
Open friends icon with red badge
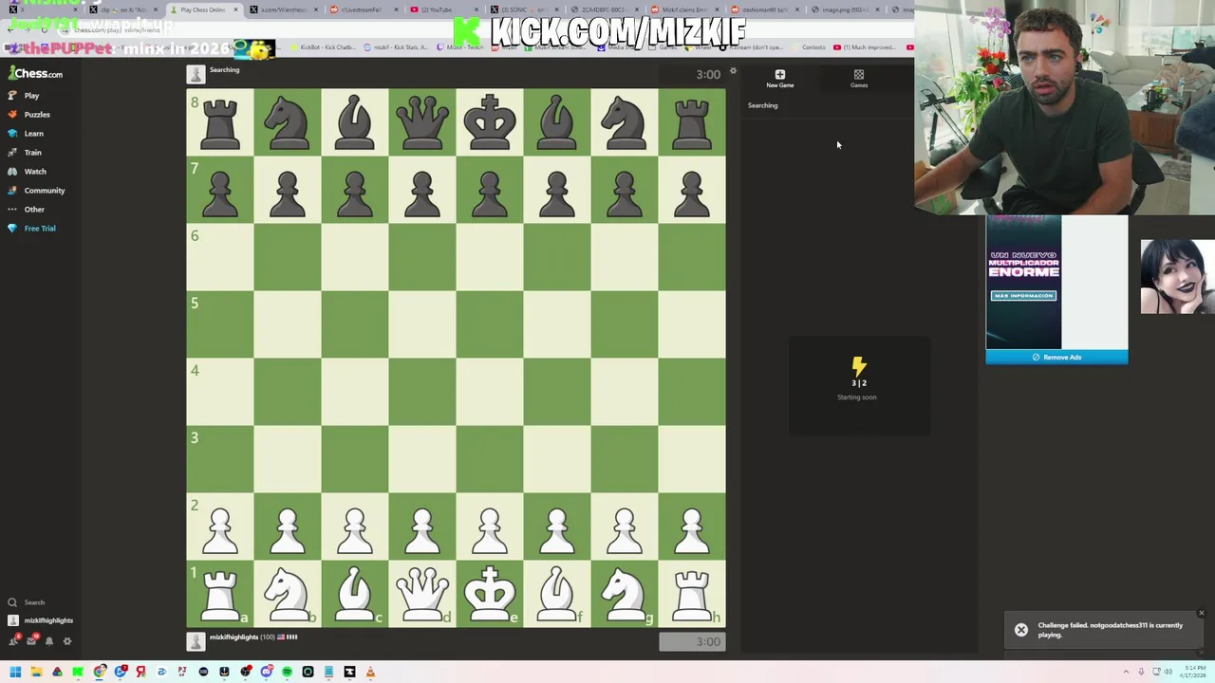[x=13, y=641]
